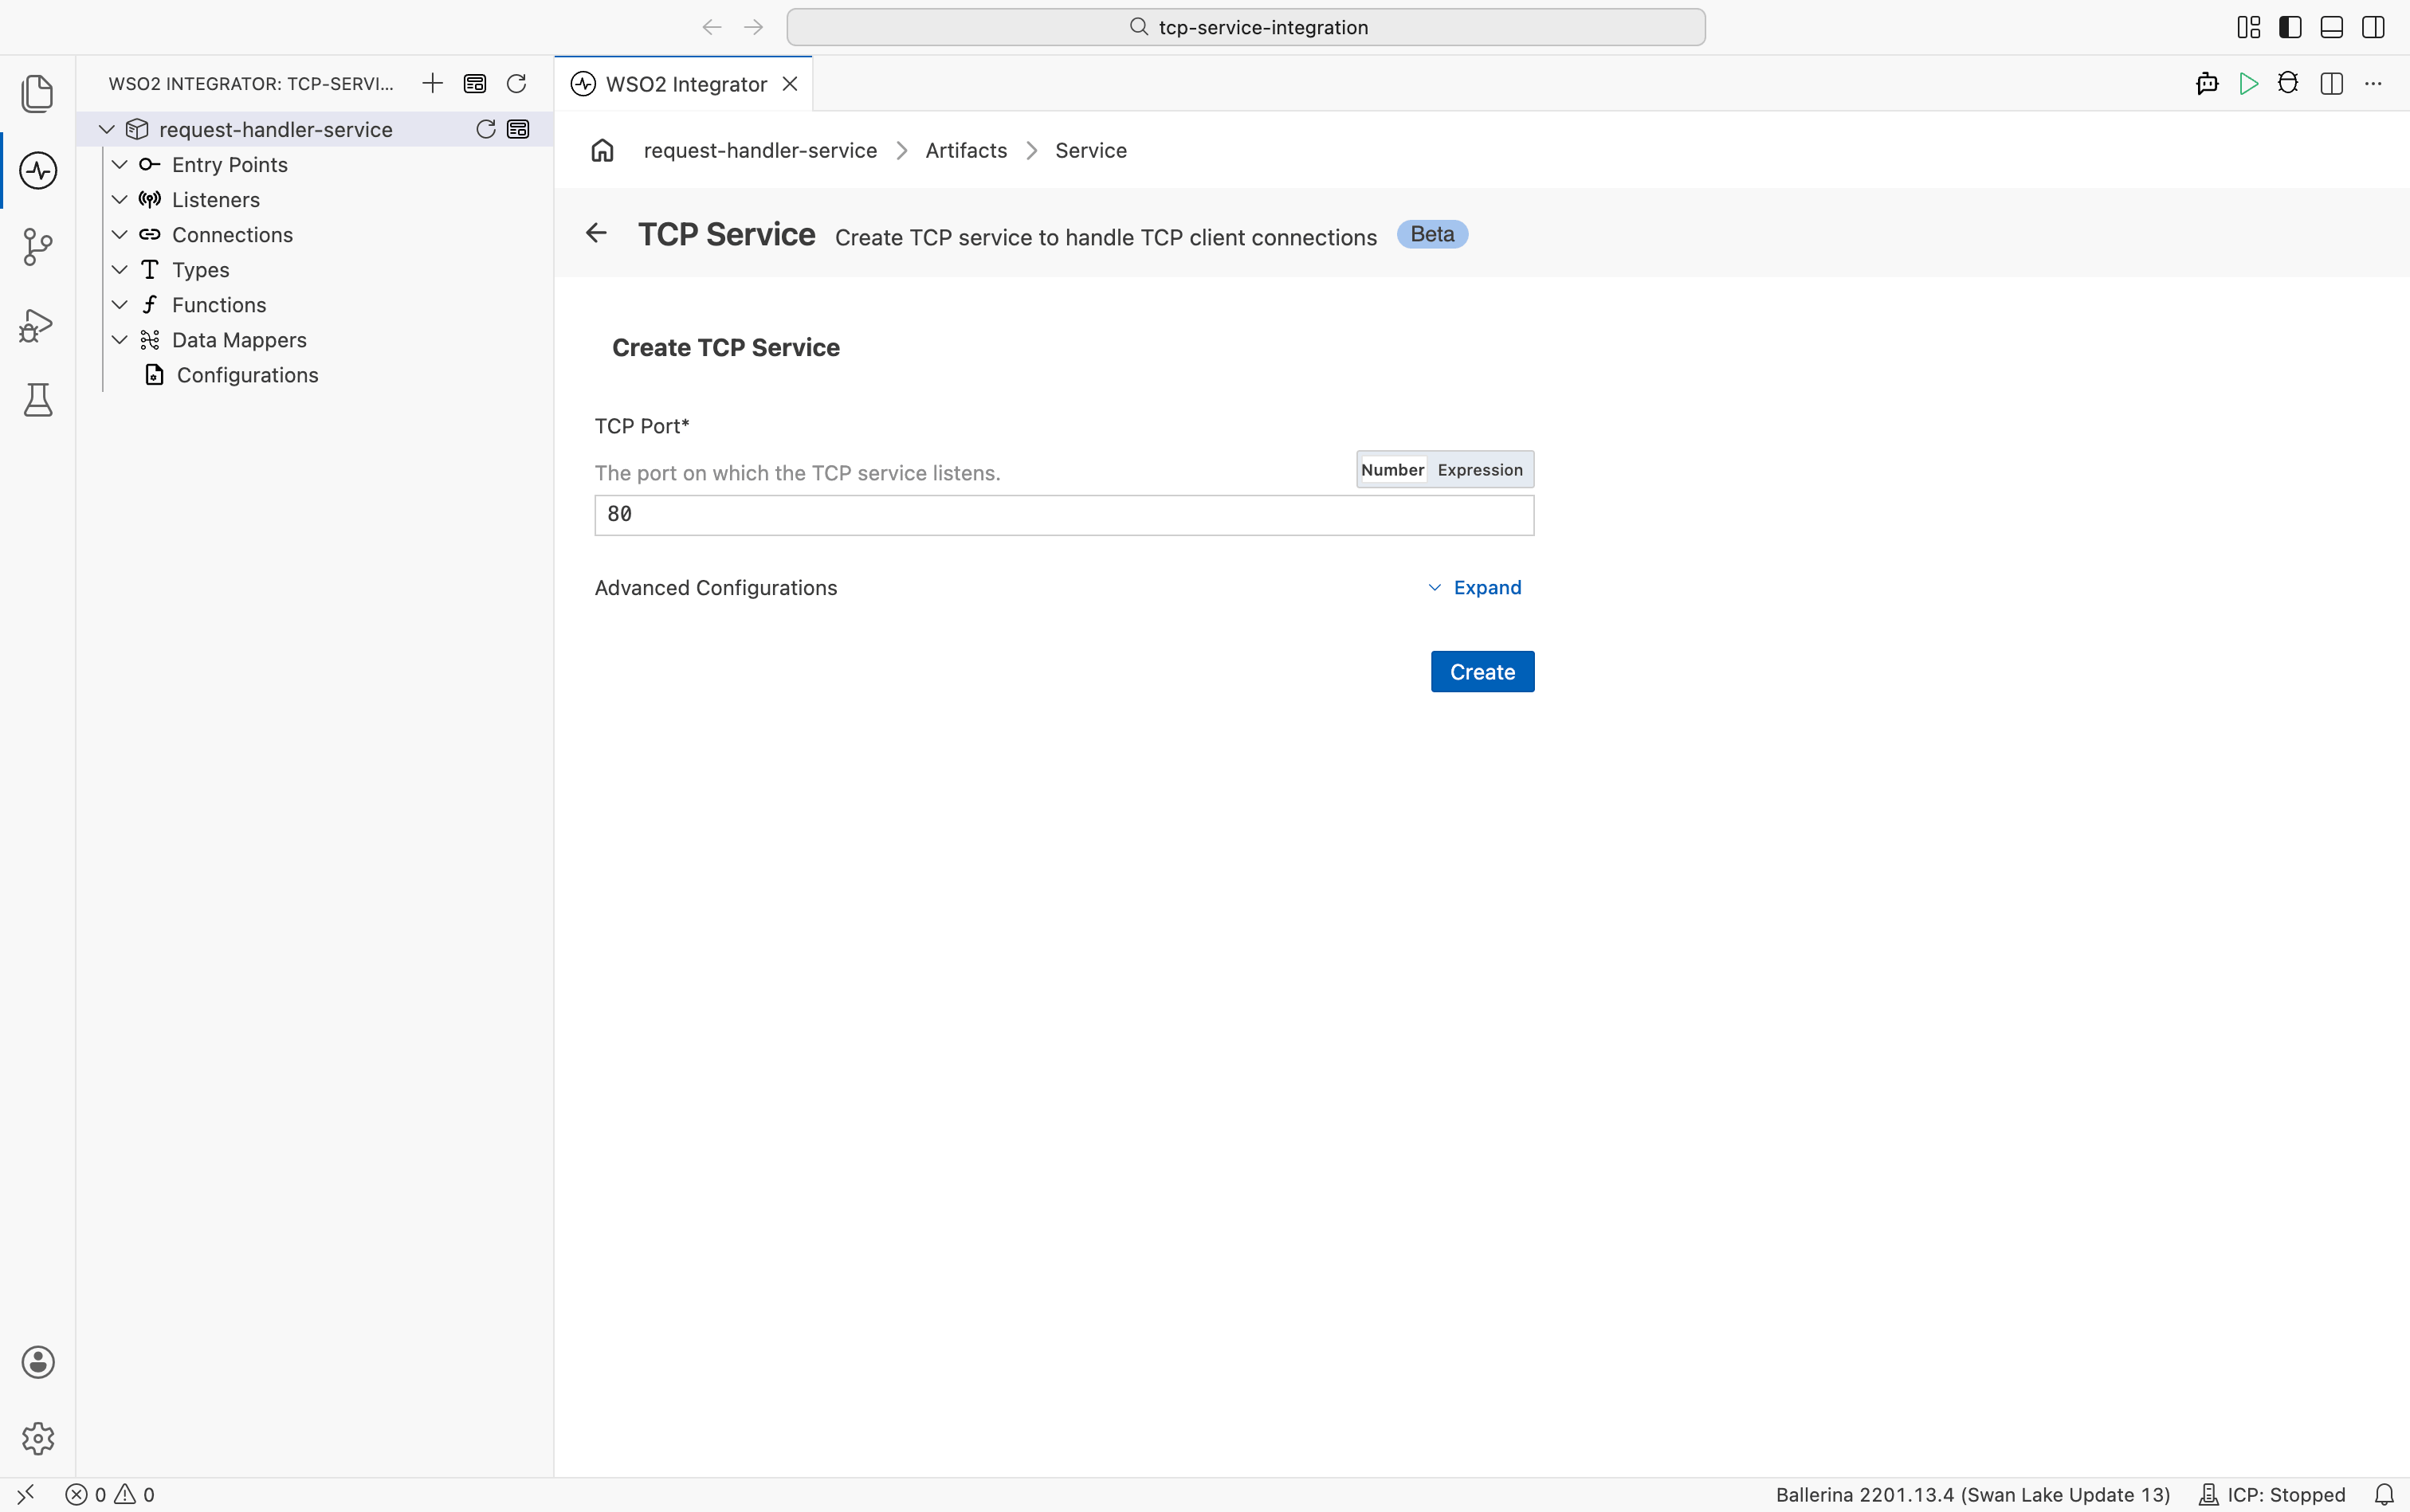Click the plus icon in the sidebar header
The image size is (2410, 1512).
click(432, 83)
